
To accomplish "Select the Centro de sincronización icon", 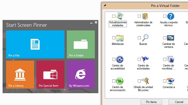I will tap(120, 81).
